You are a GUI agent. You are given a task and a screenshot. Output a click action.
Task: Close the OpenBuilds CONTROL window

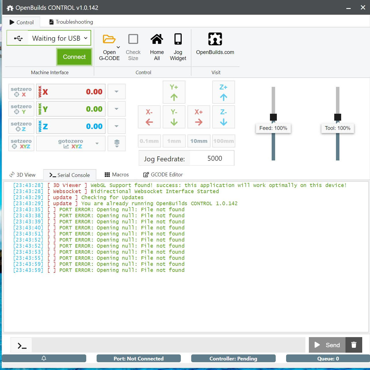(363, 8)
